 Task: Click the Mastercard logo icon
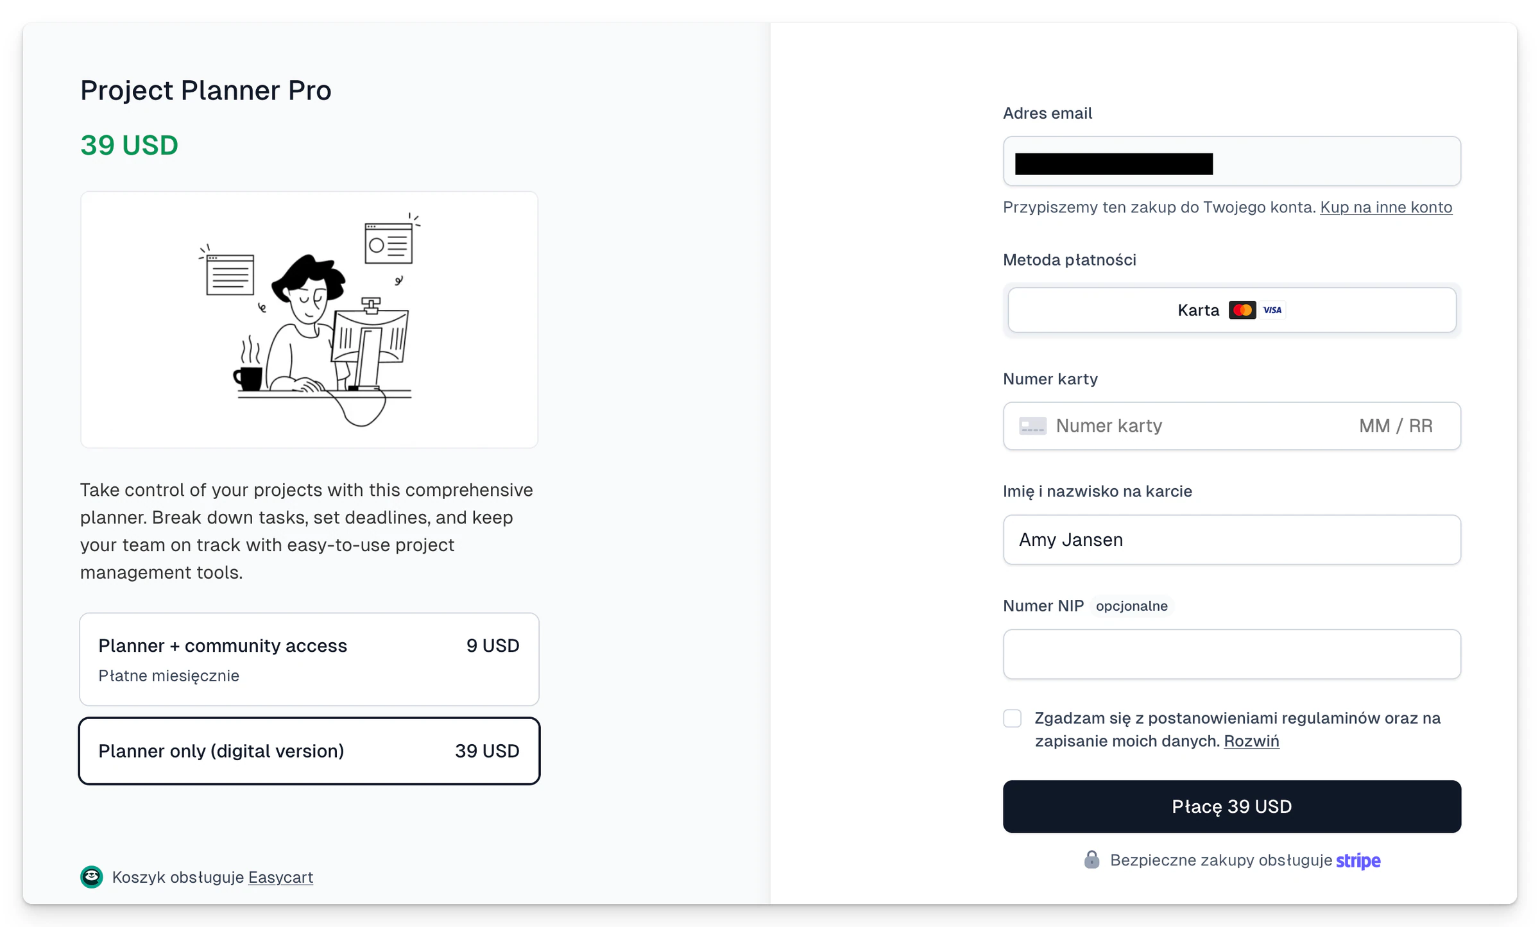[1242, 310]
